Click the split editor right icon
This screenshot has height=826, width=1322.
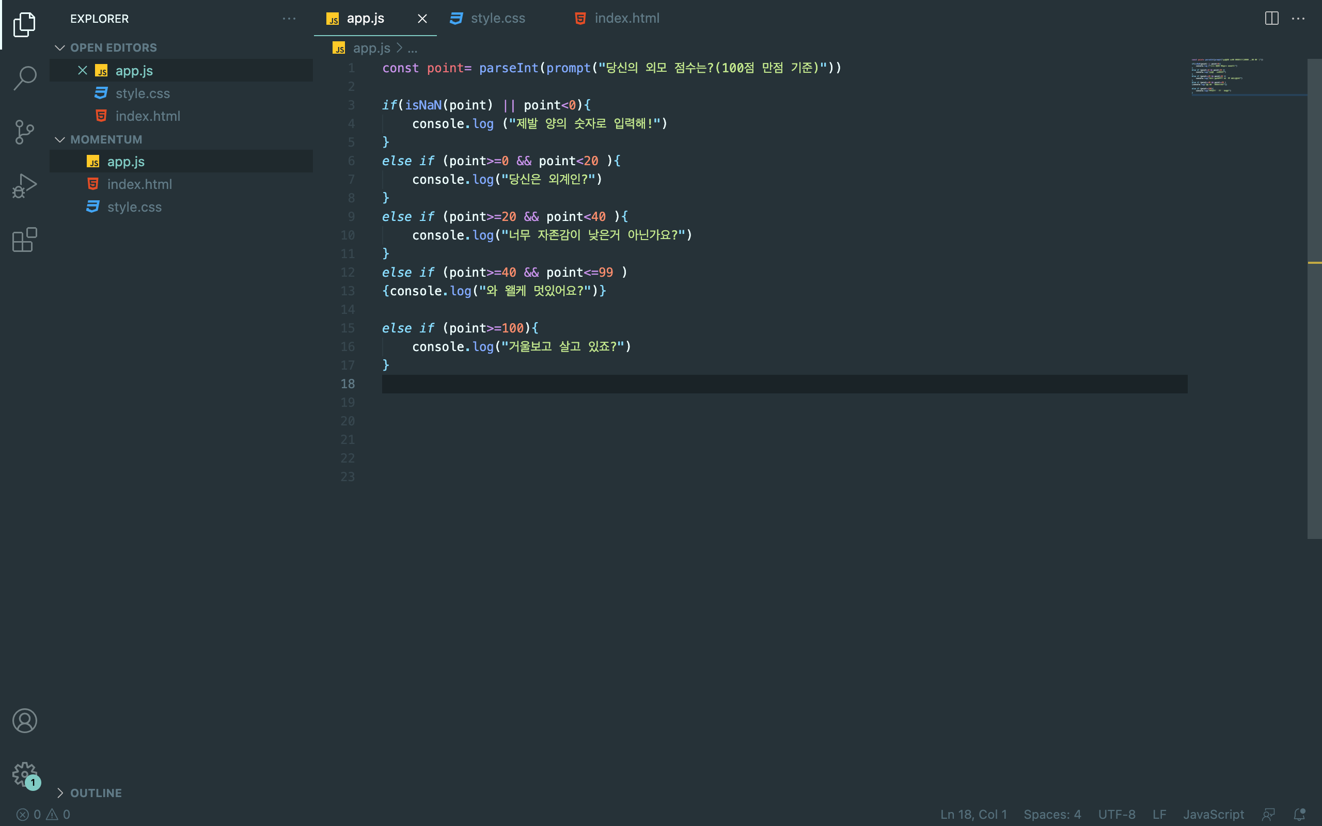pyautogui.click(x=1271, y=19)
